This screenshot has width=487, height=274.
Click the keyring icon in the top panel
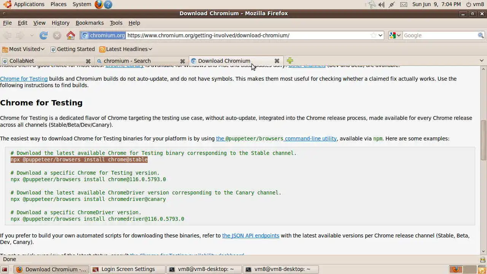tap(372, 4)
